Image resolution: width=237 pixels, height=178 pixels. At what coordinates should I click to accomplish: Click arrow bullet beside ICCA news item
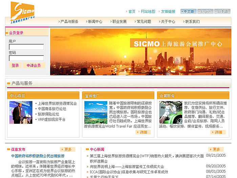87,172
